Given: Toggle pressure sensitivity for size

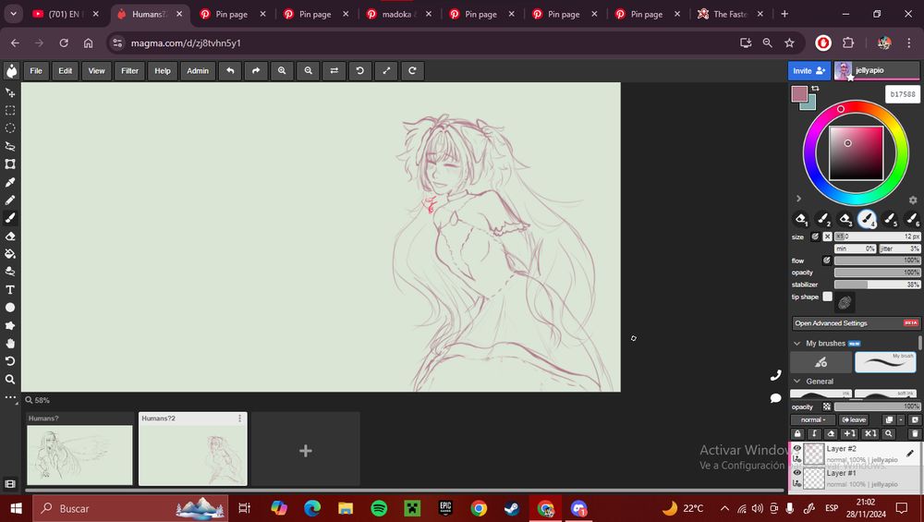Looking at the screenshot, I should pos(816,237).
